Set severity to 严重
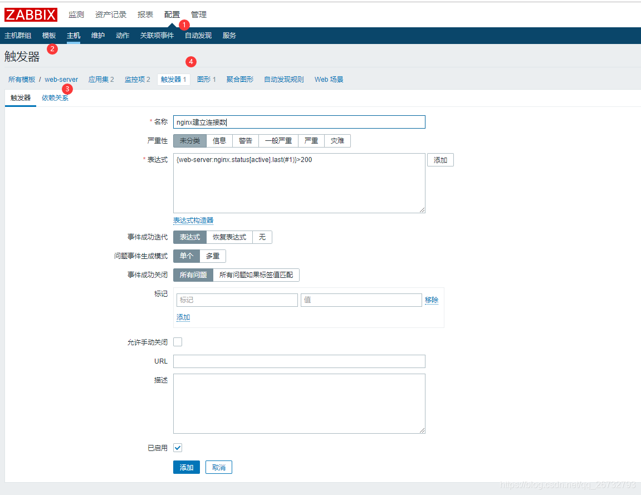641x495 pixels. click(311, 141)
